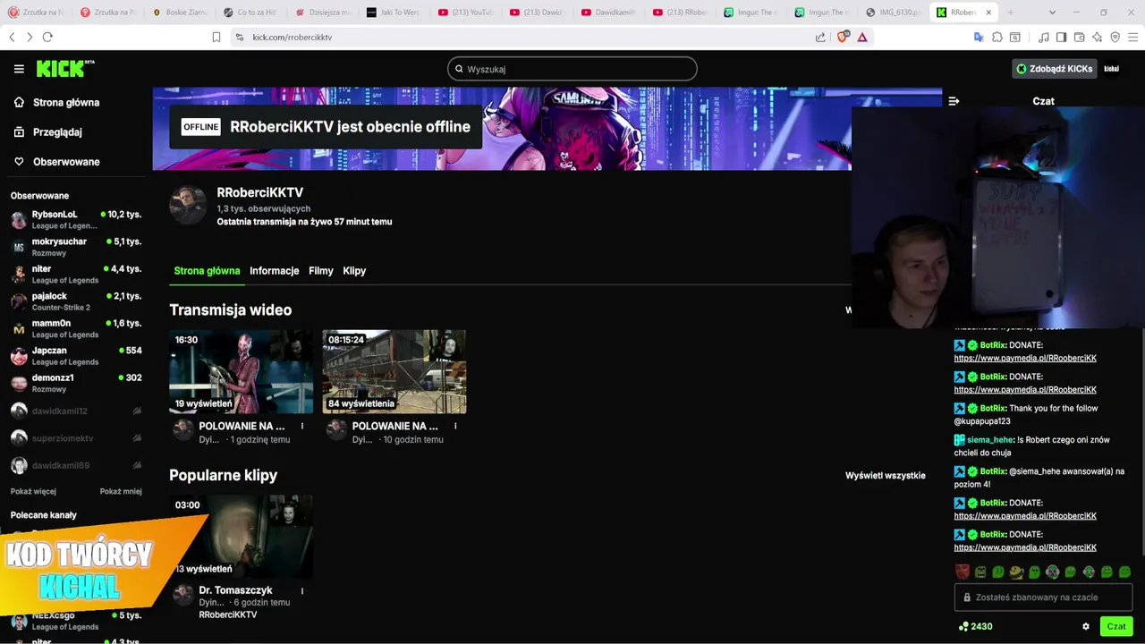Viewport: 1145px width, 644px height.
Task: Switch to the Filmy tab
Action: coord(321,271)
